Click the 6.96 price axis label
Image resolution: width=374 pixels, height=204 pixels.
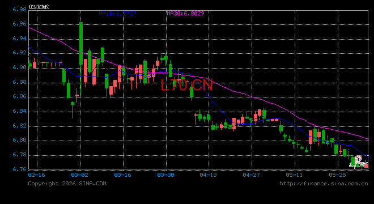click(x=20, y=24)
